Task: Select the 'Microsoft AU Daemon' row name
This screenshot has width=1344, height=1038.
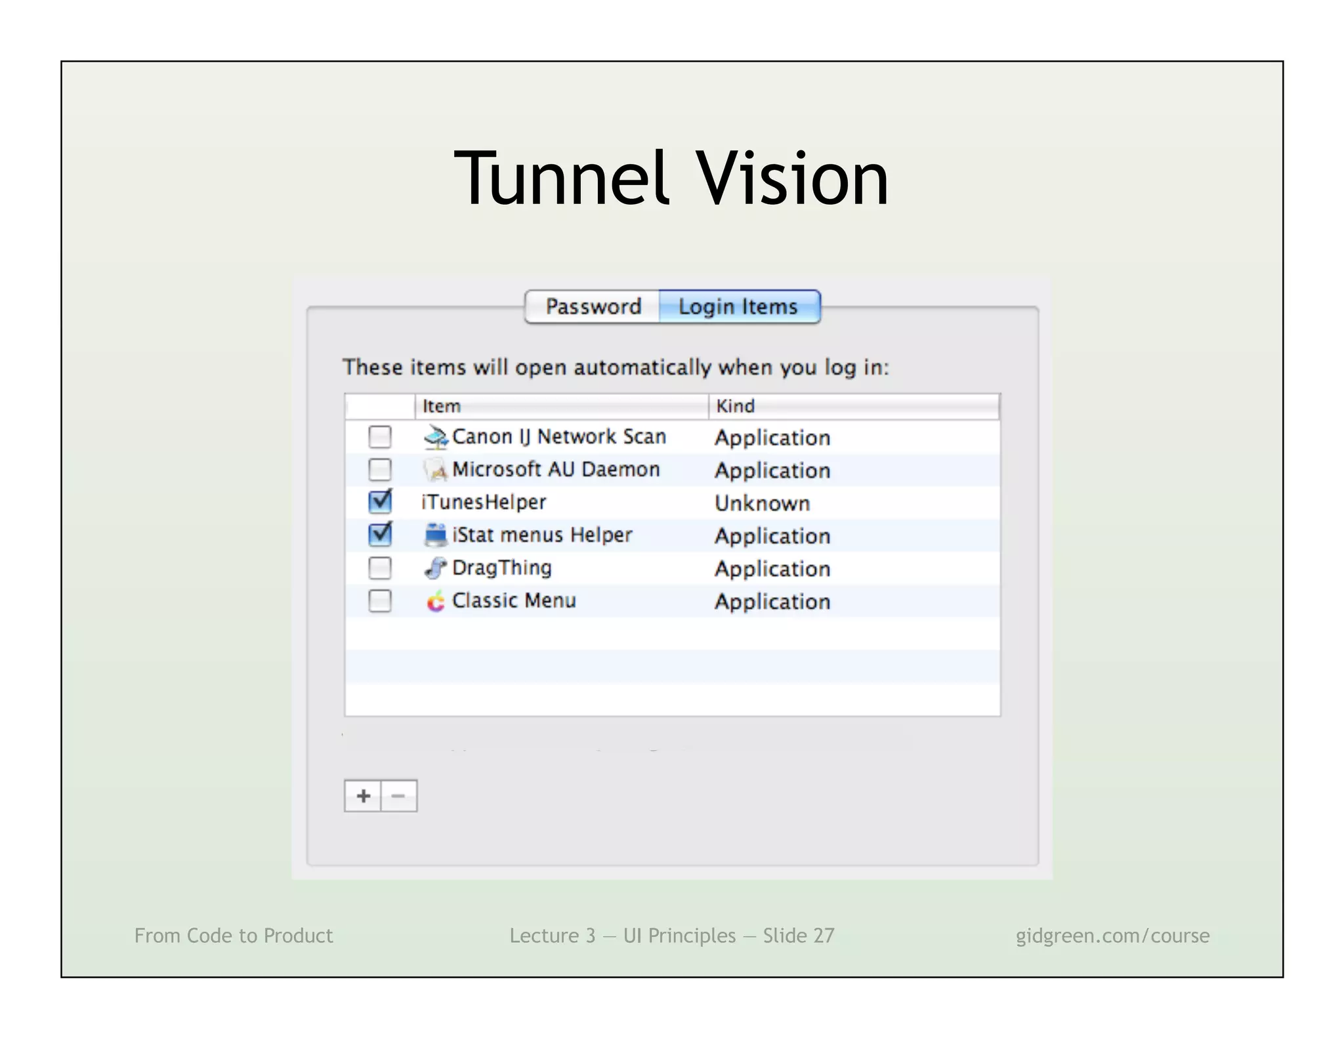Action: click(x=556, y=469)
